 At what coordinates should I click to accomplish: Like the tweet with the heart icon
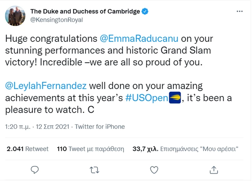(x=154, y=169)
